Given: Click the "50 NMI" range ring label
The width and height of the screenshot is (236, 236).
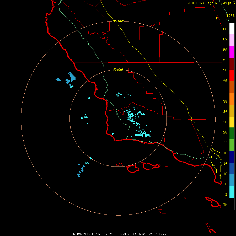Looking at the screenshot, I should pos(118,69).
